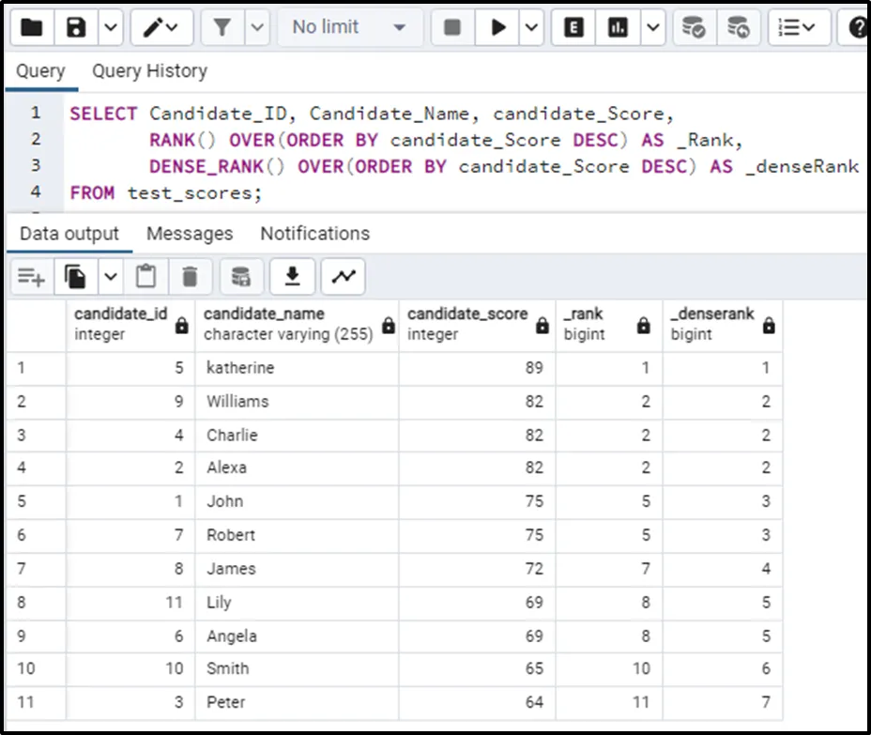Click the katherine cell in results
The width and height of the screenshot is (871, 735).
point(240,368)
